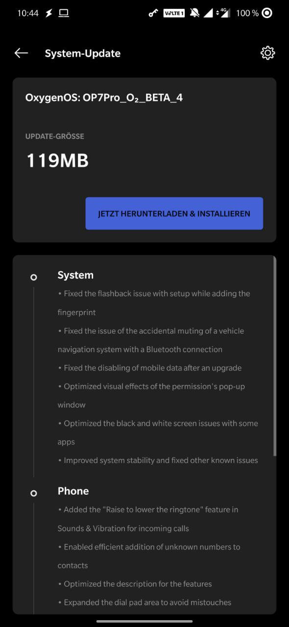Open update settings gear icon
289x627 pixels.
(x=267, y=53)
